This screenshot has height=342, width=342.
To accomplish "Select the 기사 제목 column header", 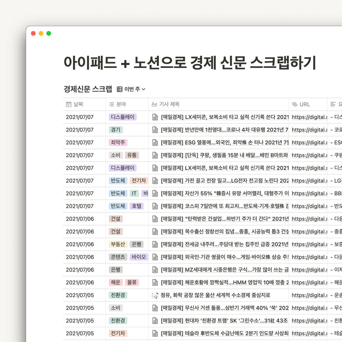I will (x=218, y=104).
